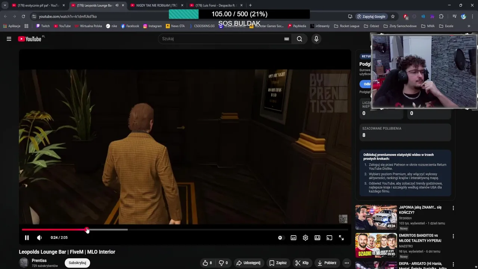Viewport: 478px width, 269px height.
Task: Open Excele bookmarks folder
Action: [446, 26]
